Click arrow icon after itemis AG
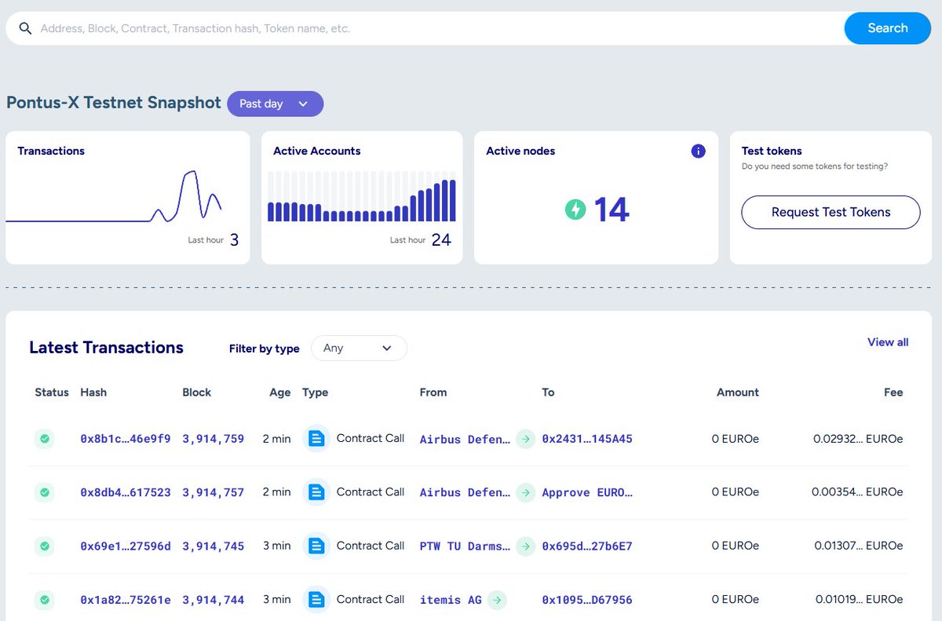The width and height of the screenshot is (942, 621). tap(496, 600)
